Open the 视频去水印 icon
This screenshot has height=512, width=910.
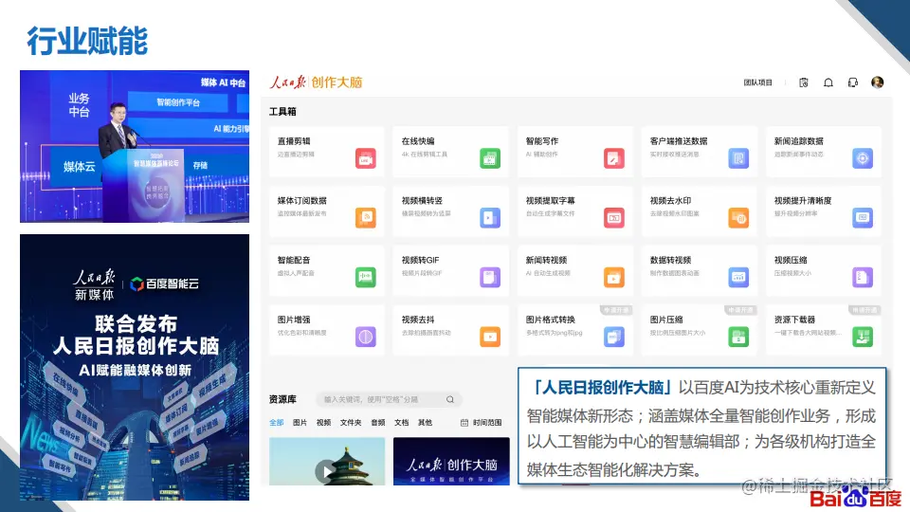[738, 218]
